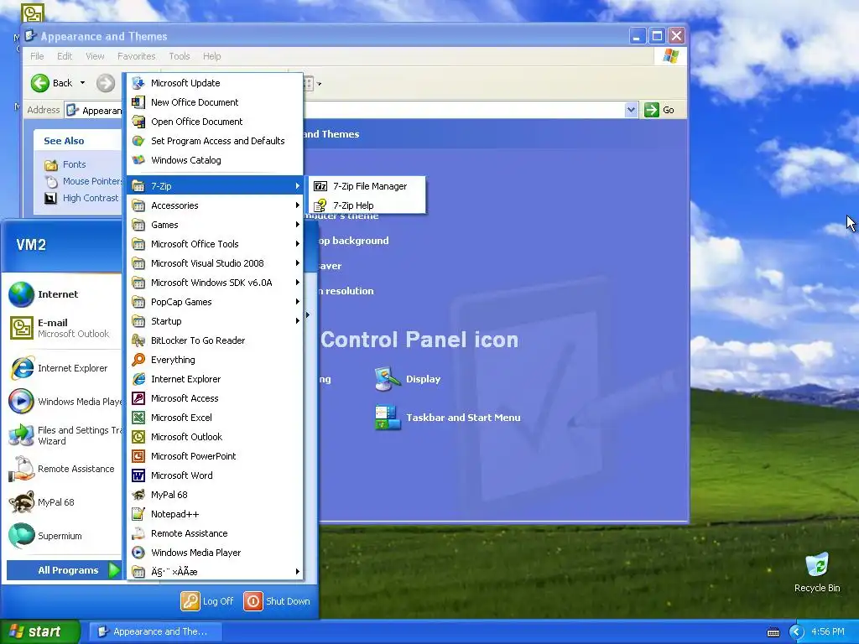
Task: Expand the Startup folder
Action: click(215, 321)
